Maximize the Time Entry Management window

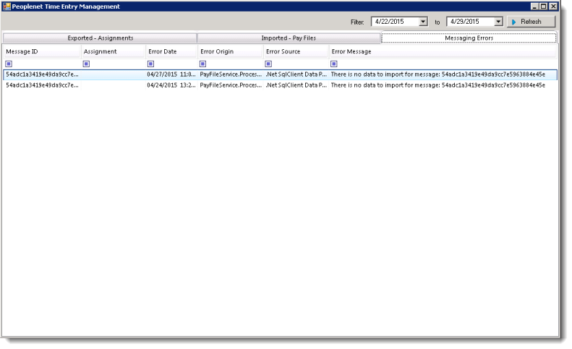[543, 7]
